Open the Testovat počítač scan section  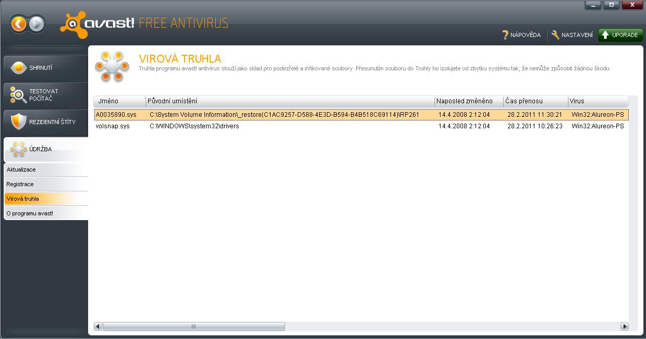(46, 95)
